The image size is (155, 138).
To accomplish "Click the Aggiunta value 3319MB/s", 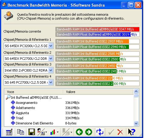I will 72,113.
